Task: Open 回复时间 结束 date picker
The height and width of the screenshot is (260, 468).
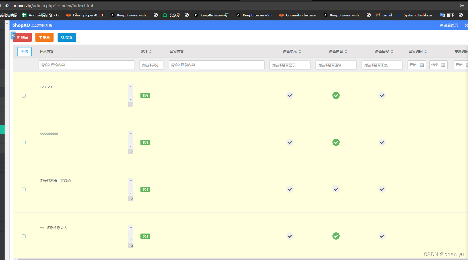Action: tap(438, 65)
